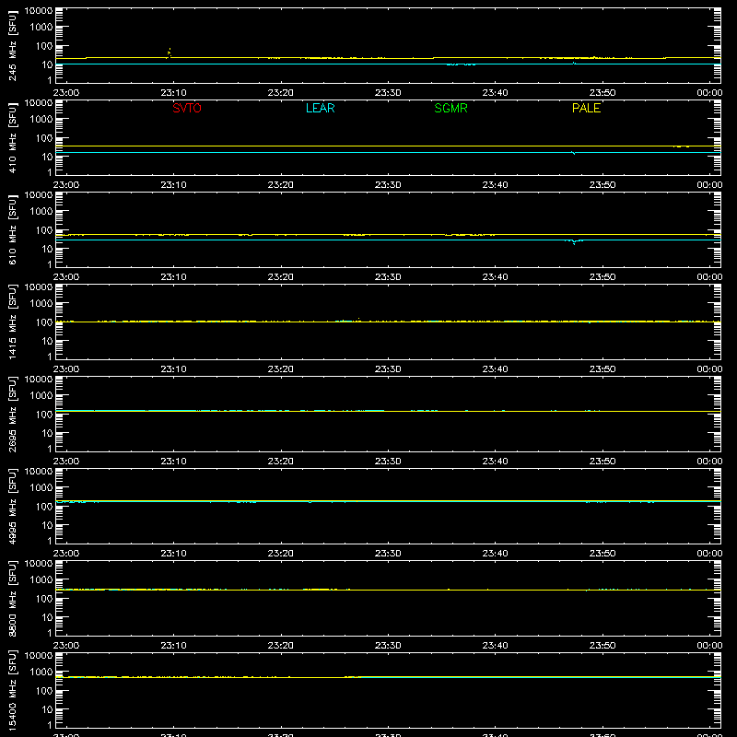The height and width of the screenshot is (737, 737).
Task: Click the 1000 y-axis label of 8800 MHz plot
Action: coord(41,580)
